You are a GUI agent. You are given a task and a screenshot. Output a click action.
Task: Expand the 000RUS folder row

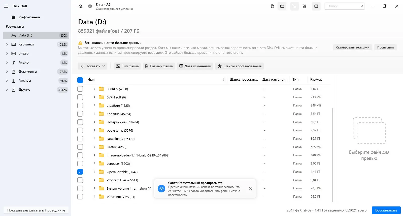click(94, 89)
